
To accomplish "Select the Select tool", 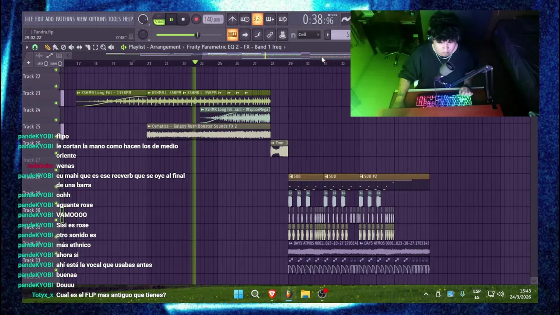I will point(95,47).
